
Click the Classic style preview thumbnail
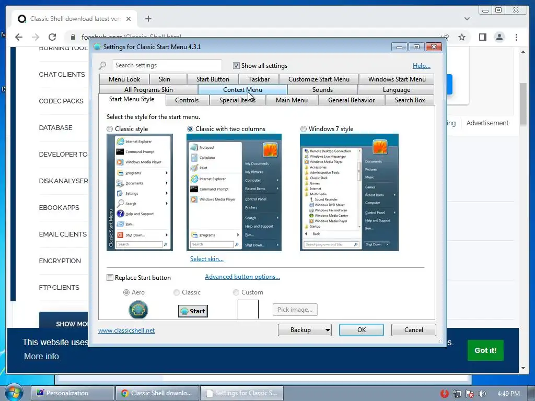139,192
